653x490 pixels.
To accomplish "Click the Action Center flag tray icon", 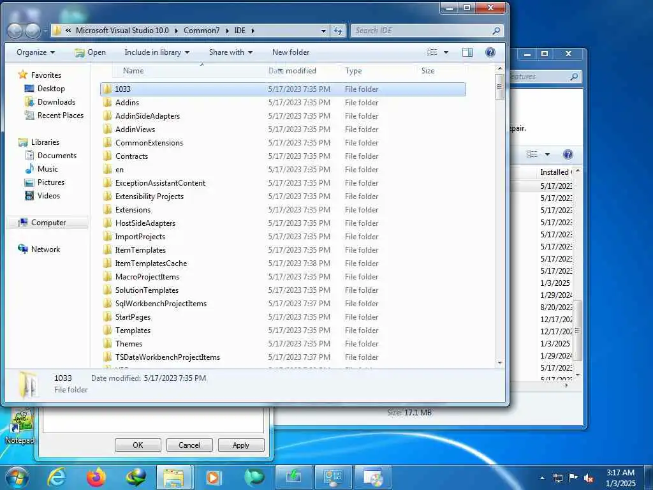I will 573,479.
